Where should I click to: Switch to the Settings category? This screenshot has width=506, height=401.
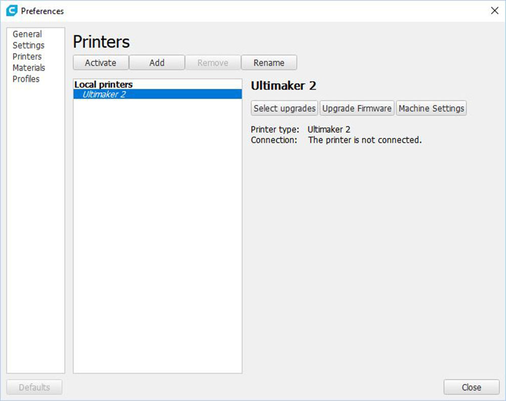click(x=28, y=45)
